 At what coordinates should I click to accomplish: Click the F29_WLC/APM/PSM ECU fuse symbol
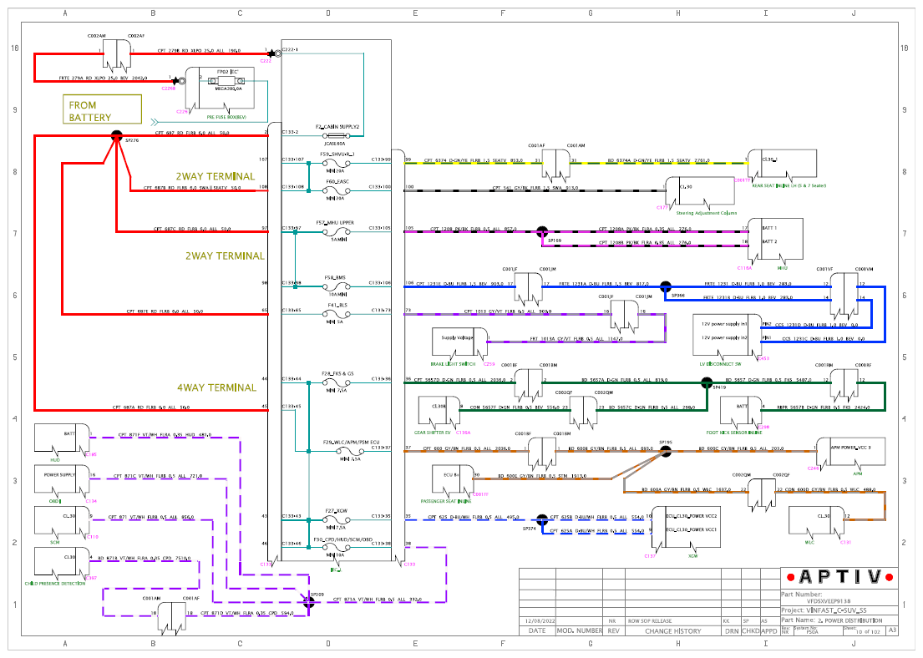click(350, 452)
